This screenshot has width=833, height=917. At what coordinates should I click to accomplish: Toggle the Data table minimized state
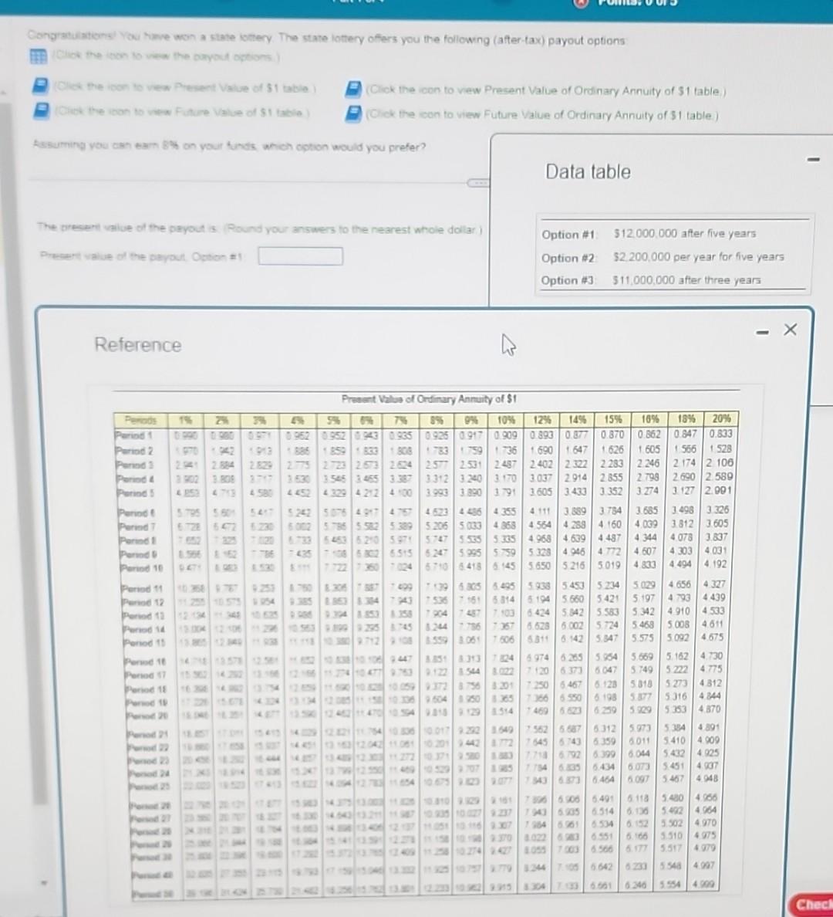pos(812,159)
